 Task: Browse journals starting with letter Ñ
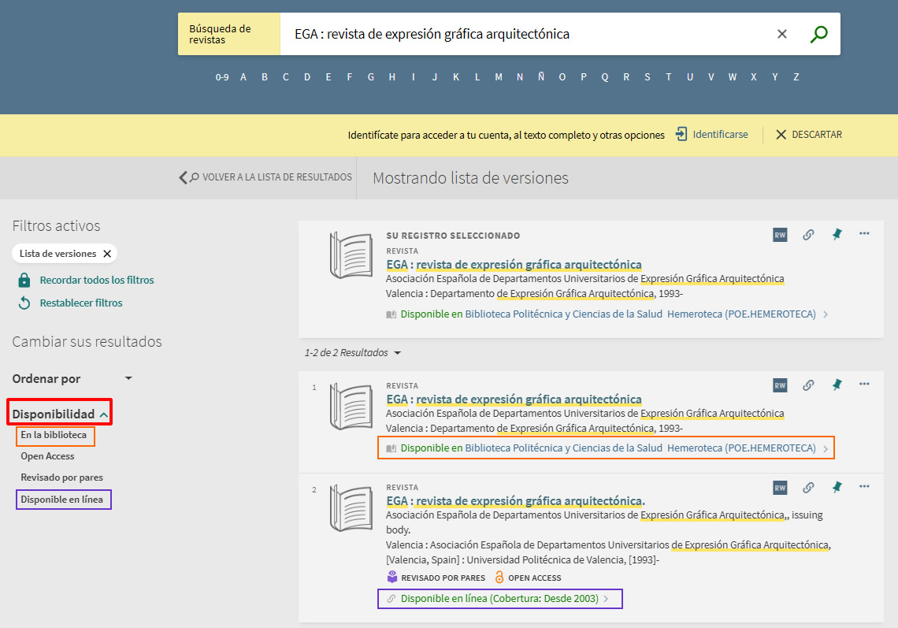tap(541, 76)
